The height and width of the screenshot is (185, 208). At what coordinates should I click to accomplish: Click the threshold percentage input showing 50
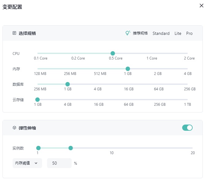[x=59, y=163]
